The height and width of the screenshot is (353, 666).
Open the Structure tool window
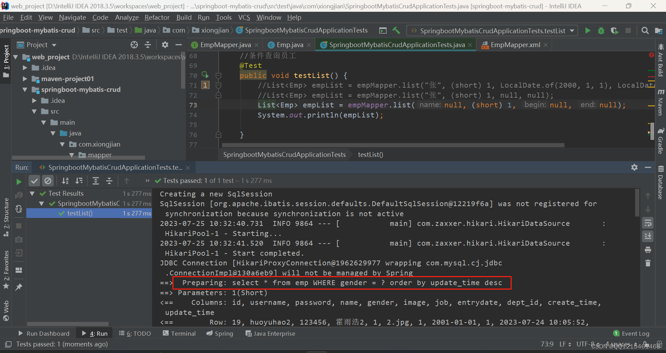[x=6, y=217]
